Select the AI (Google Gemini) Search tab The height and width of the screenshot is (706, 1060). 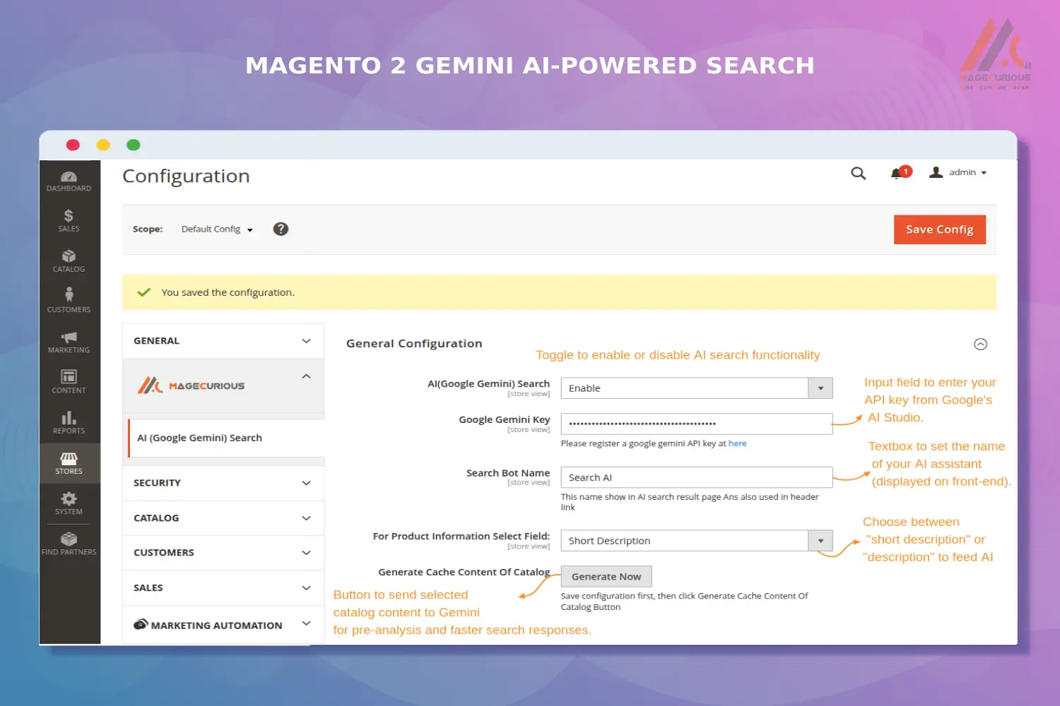(x=199, y=438)
